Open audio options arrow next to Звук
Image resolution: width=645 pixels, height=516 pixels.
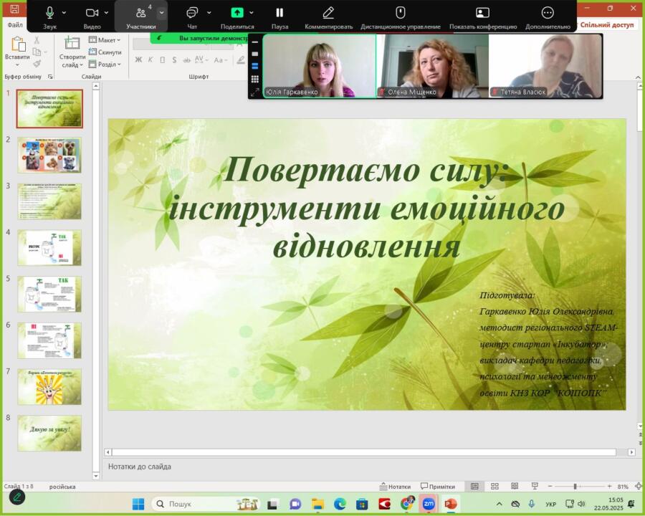click(64, 13)
